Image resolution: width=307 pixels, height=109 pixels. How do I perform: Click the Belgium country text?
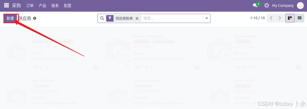(241, 53)
